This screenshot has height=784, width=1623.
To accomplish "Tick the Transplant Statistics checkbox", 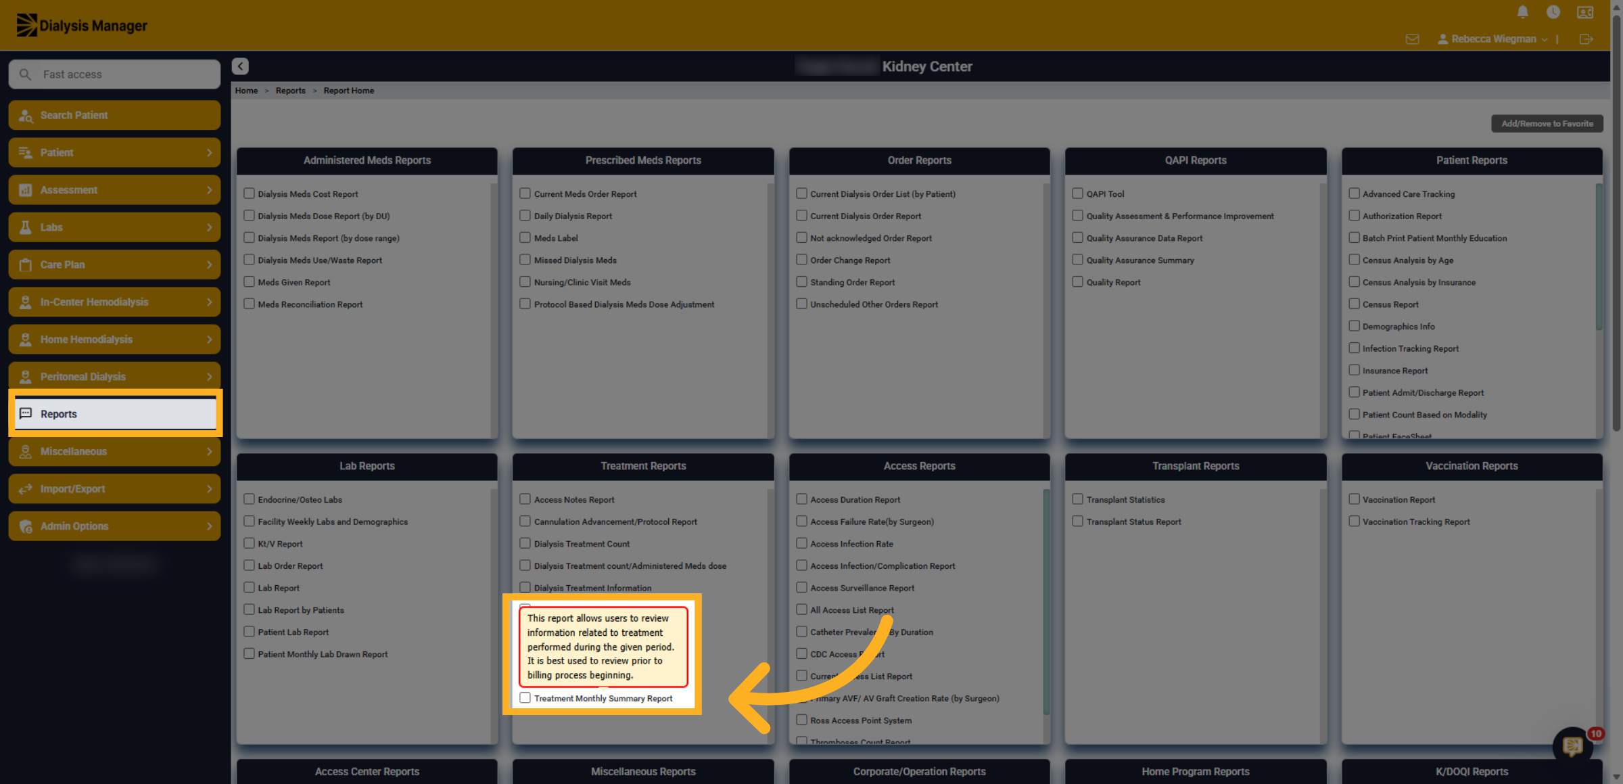I will [1077, 499].
